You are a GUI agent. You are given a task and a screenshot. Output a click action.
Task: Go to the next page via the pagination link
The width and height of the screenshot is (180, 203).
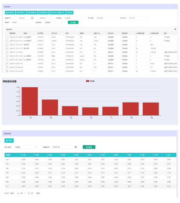[30, 193]
